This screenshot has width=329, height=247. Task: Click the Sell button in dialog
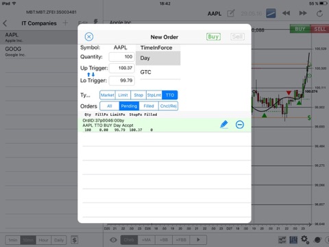click(237, 36)
